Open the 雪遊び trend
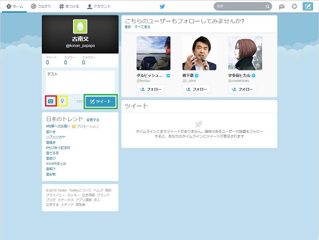The width and height of the screenshot is (319, 240). [x=51, y=158]
